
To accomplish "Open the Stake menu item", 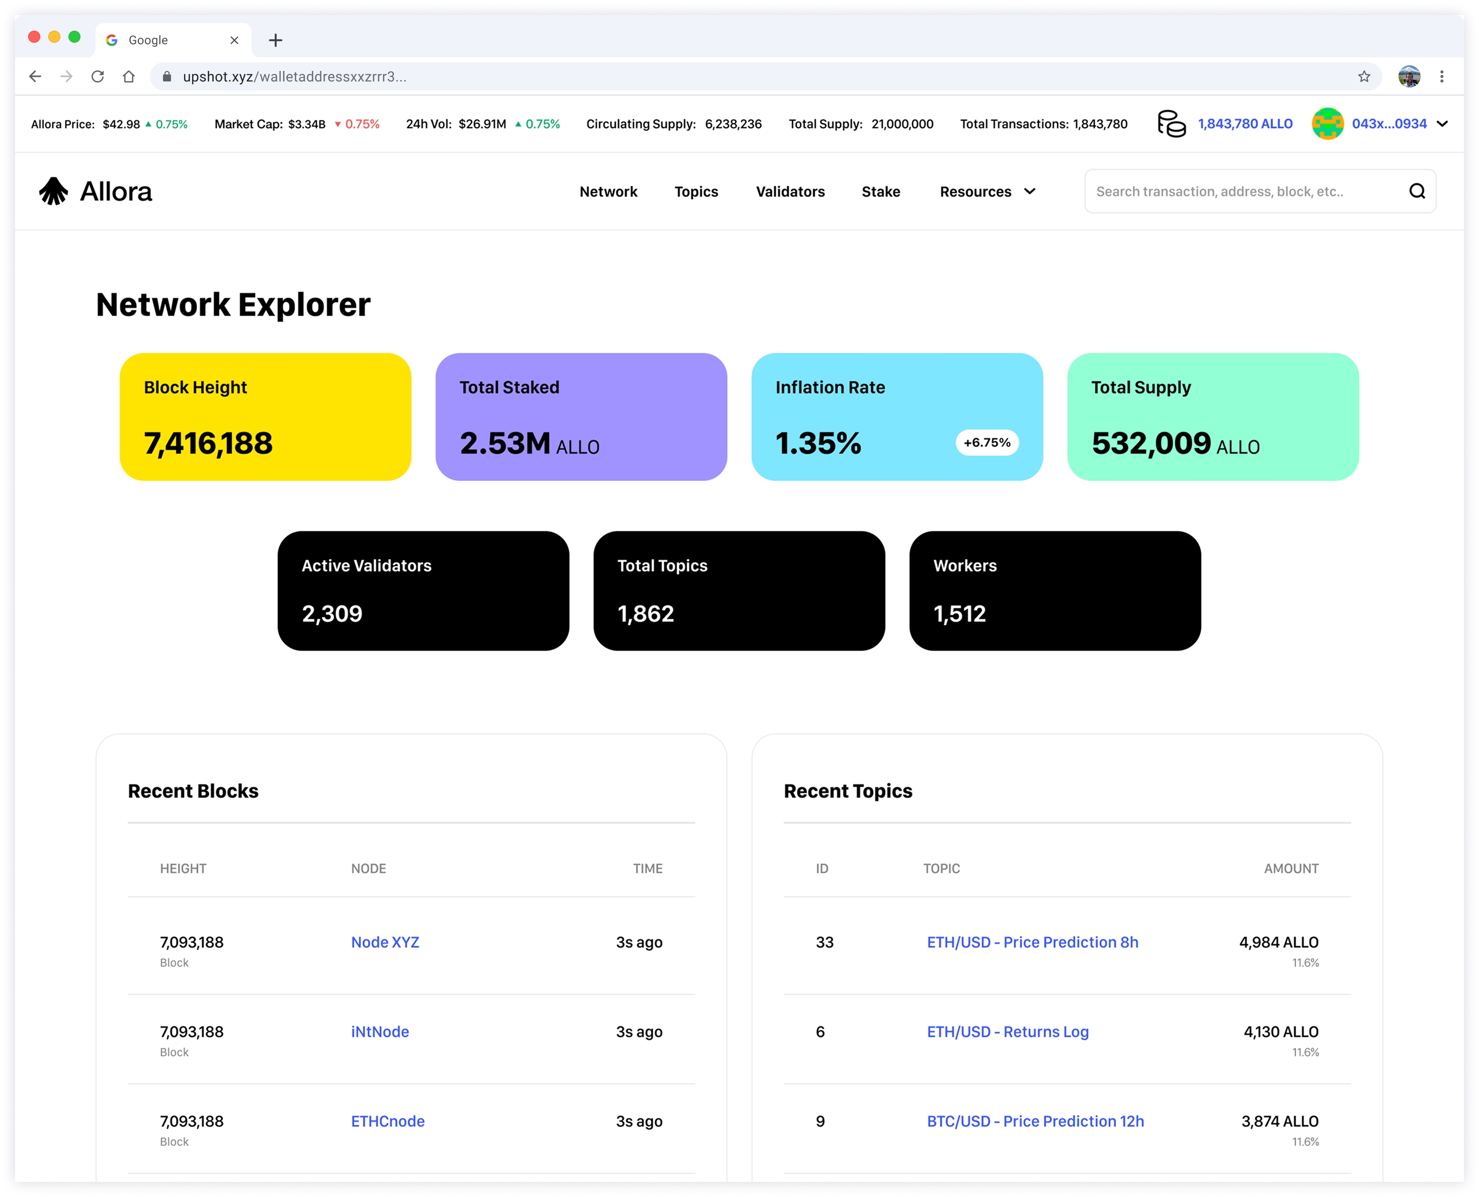I will 880,192.
